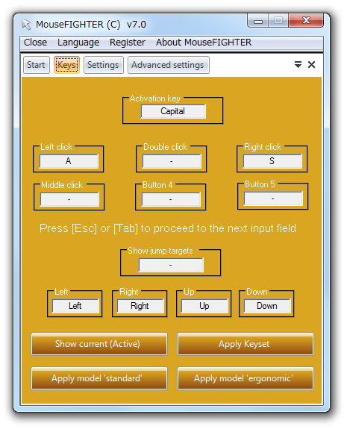Close the tab panel with X icon

311,65
